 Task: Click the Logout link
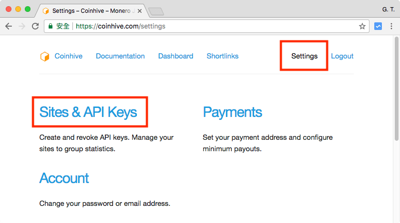pyautogui.click(x=342, y=56)
